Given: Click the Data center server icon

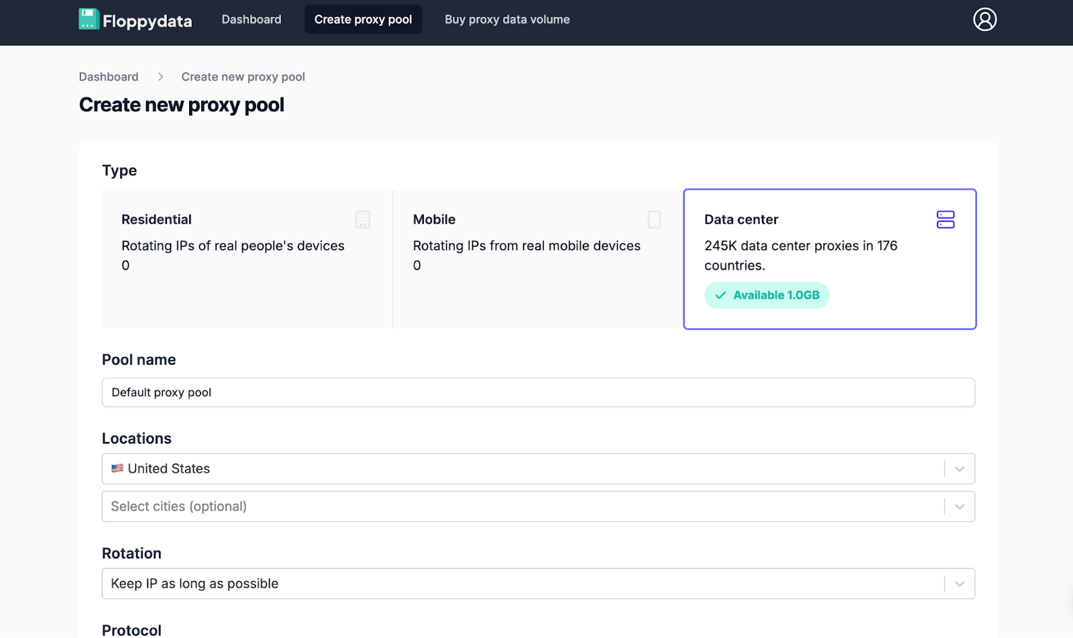Looking at the screenshot, I should (946, 219).
